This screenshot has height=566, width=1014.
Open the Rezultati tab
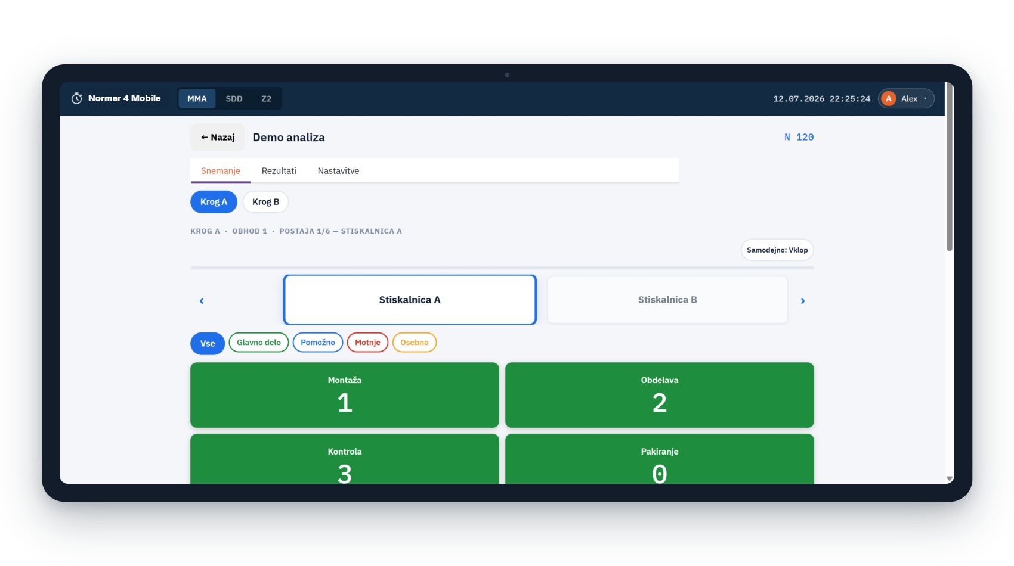[x=279, y=171]
